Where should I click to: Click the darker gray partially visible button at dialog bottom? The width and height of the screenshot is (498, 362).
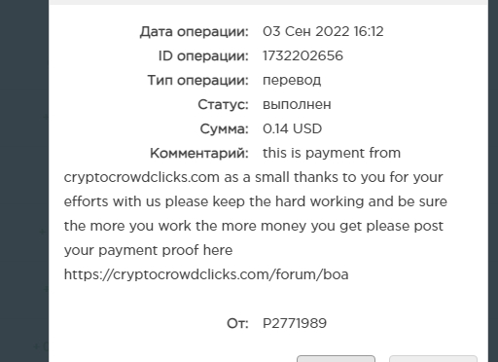click(x=336, y=359)
